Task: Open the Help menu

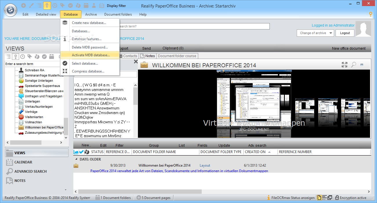Action: point(143,14)
